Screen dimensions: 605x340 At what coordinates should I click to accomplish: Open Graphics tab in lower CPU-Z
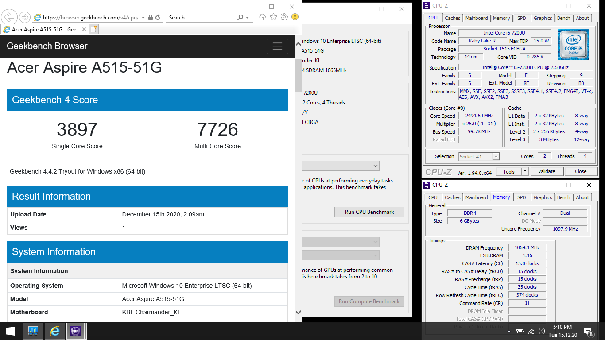pos(543,197)
